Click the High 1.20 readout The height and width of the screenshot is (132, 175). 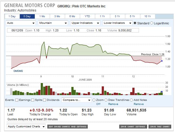pos(52,30)
